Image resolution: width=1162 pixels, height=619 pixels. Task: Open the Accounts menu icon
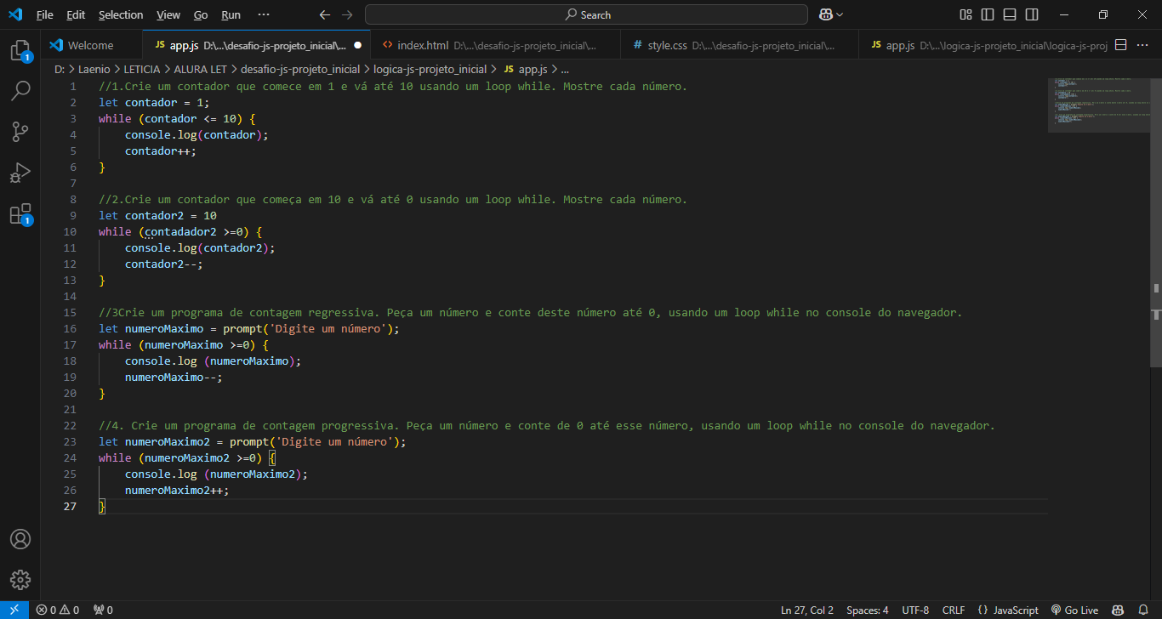point(20,539)
